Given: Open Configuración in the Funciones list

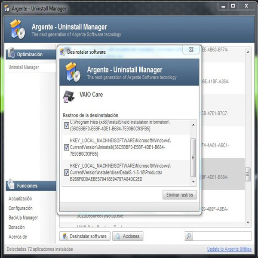Looking at the screenshot, I should point(20,208).
